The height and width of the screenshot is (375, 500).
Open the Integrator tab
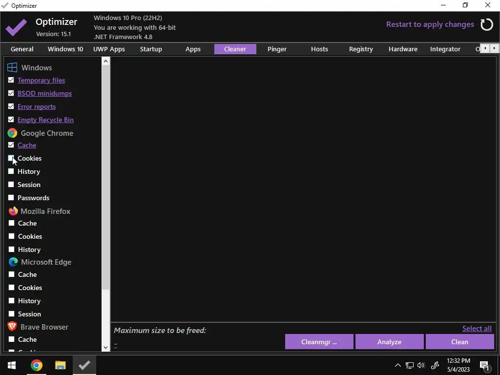[x=445, y=49]
